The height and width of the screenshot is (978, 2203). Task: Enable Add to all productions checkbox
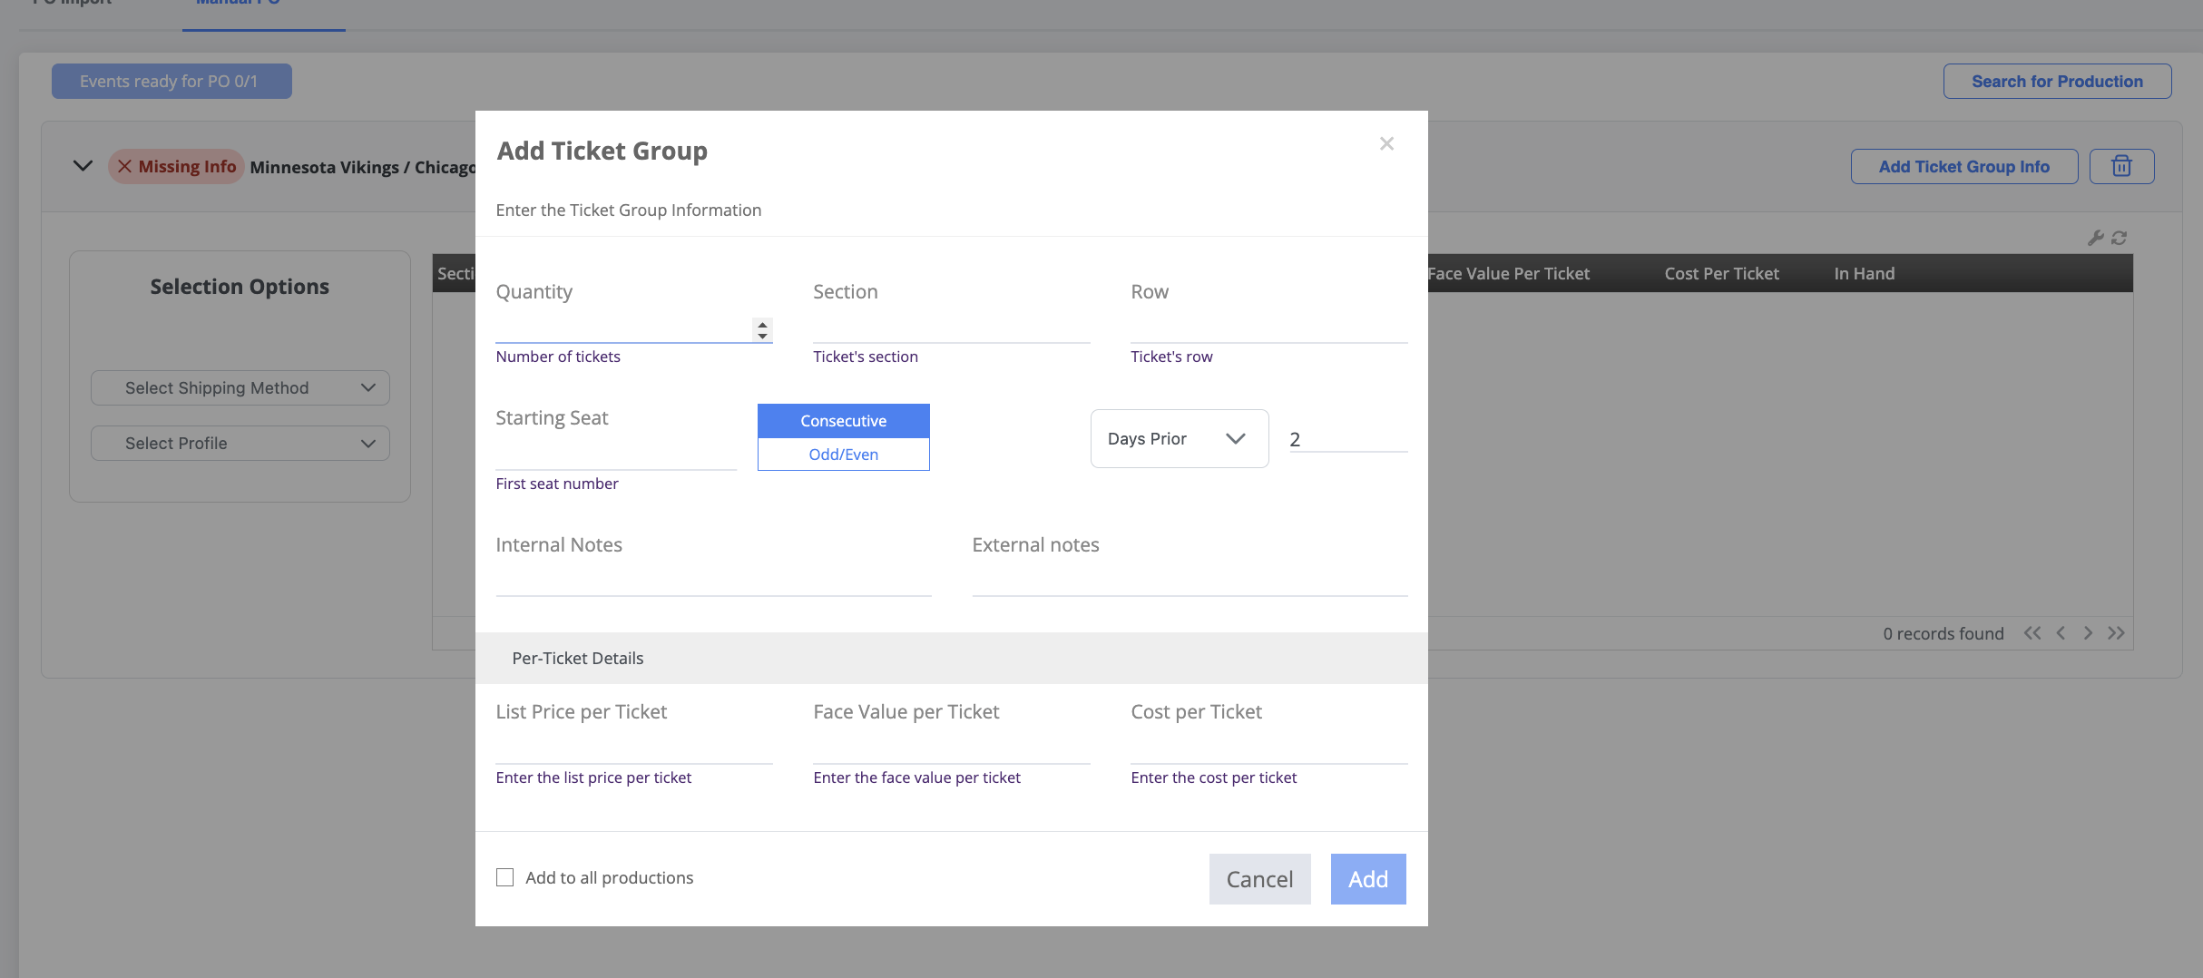[505, 877]
